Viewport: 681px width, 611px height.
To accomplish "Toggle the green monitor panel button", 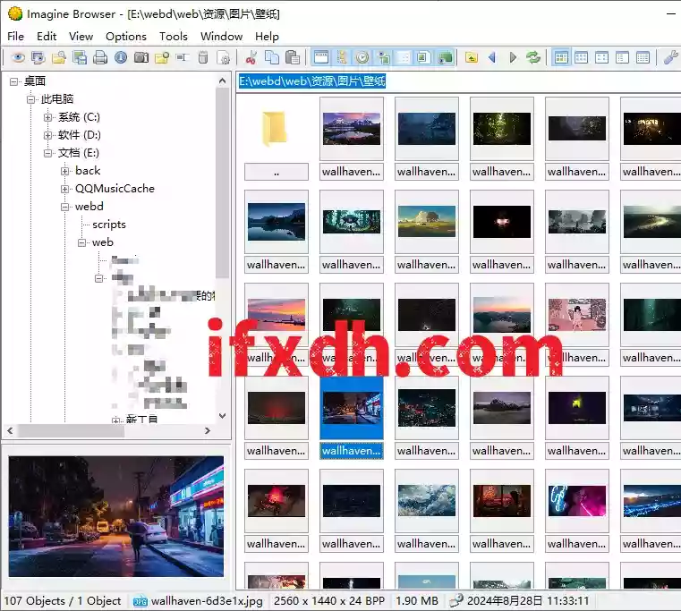I will click(x=445, y=57).
